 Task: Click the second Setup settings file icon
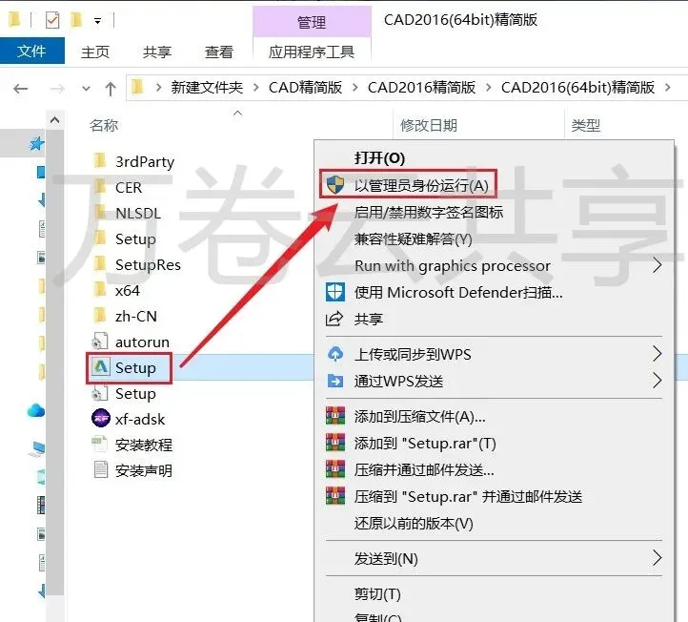[100, 393]
